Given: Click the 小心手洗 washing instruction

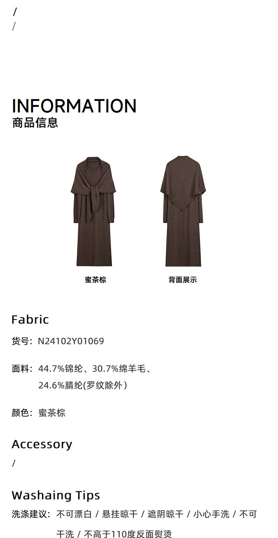Looking at the screenshot, I should click(211, 514).
